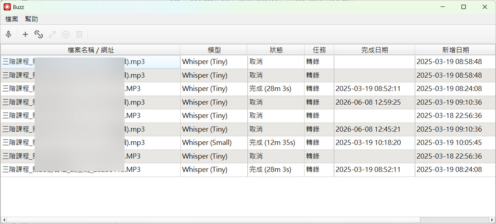This screenshot has width=496, height=224.
Task: Sort by the 完成日期 column header
Action: tap(374, 50)
